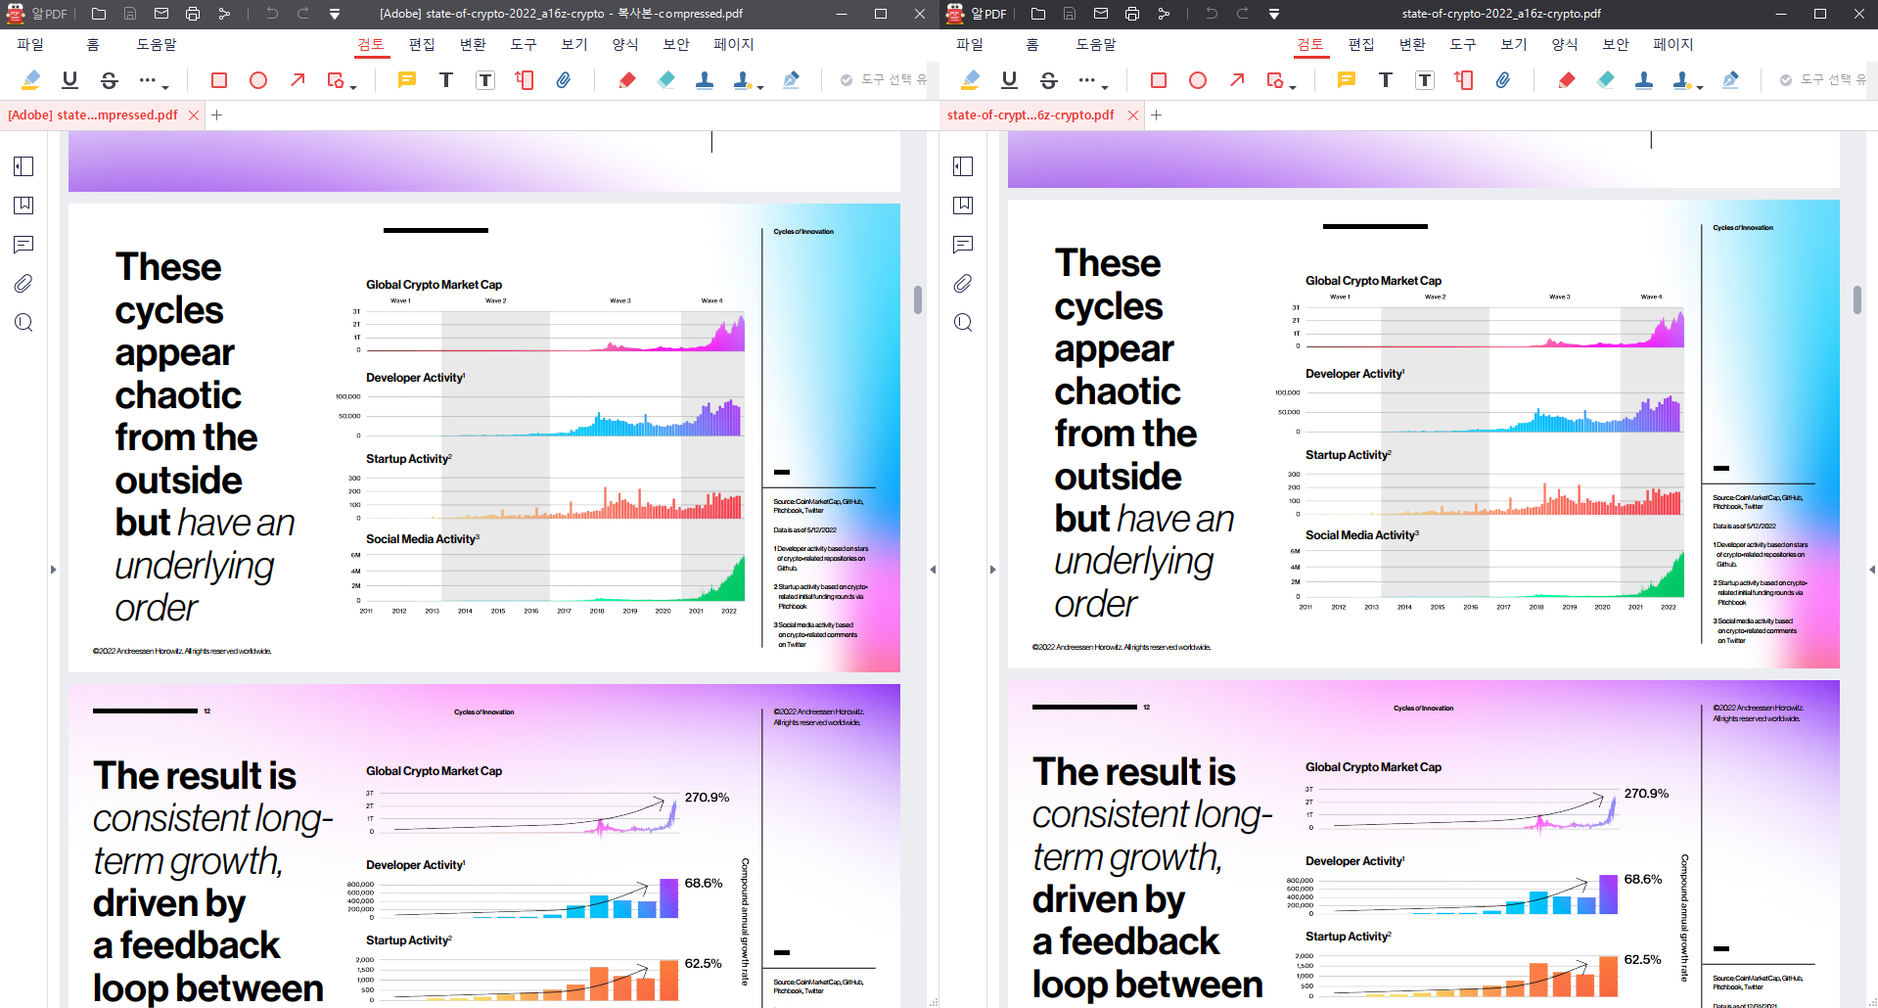This screenshot has height=1008, width=1878.
Task: Click the email icon in left title bar
Action: [x=161, y=14]
